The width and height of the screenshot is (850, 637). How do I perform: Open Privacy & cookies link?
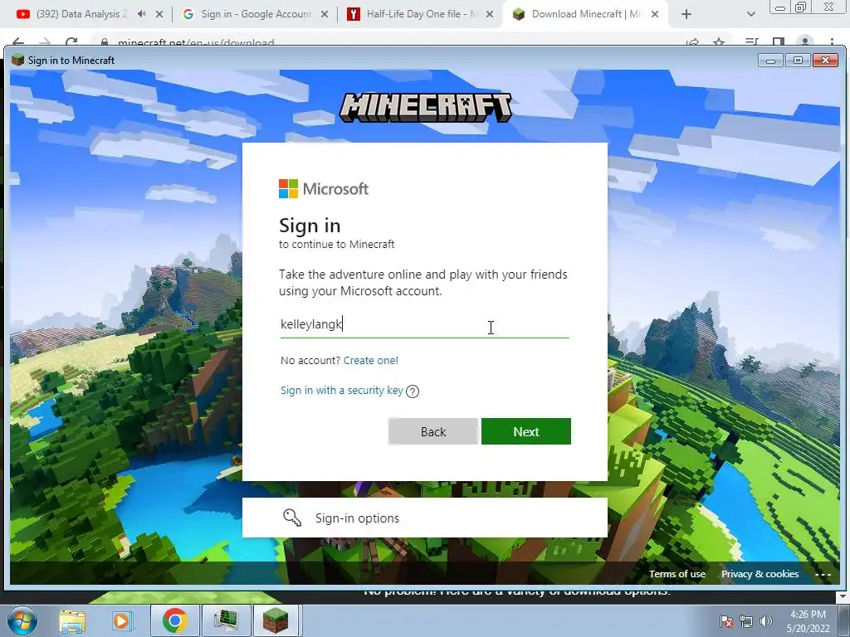pos(760,574)
